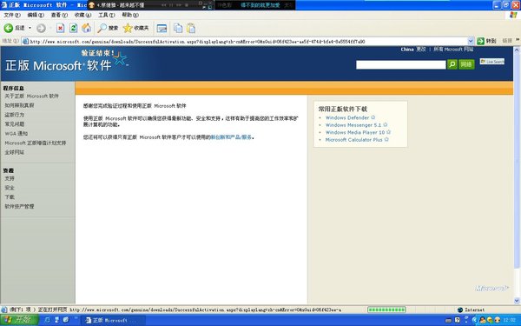Image resolution: width=521 pixels, height=326 pixels.
Task: Click the music player avatar icon
Action: coord(91,5)
